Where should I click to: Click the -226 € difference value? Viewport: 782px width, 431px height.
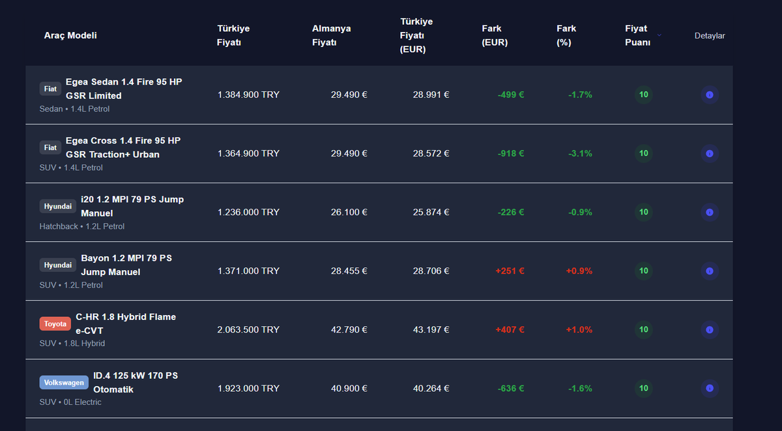511,212
